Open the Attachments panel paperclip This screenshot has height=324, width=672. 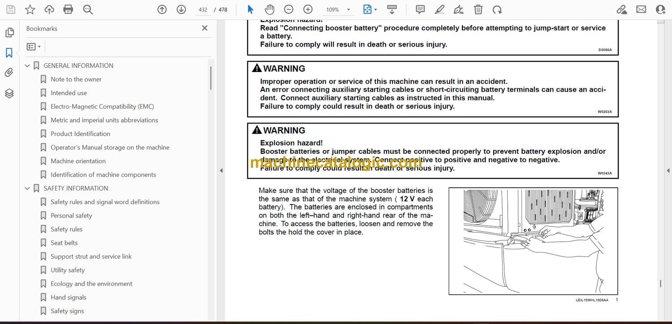point(9,72)
